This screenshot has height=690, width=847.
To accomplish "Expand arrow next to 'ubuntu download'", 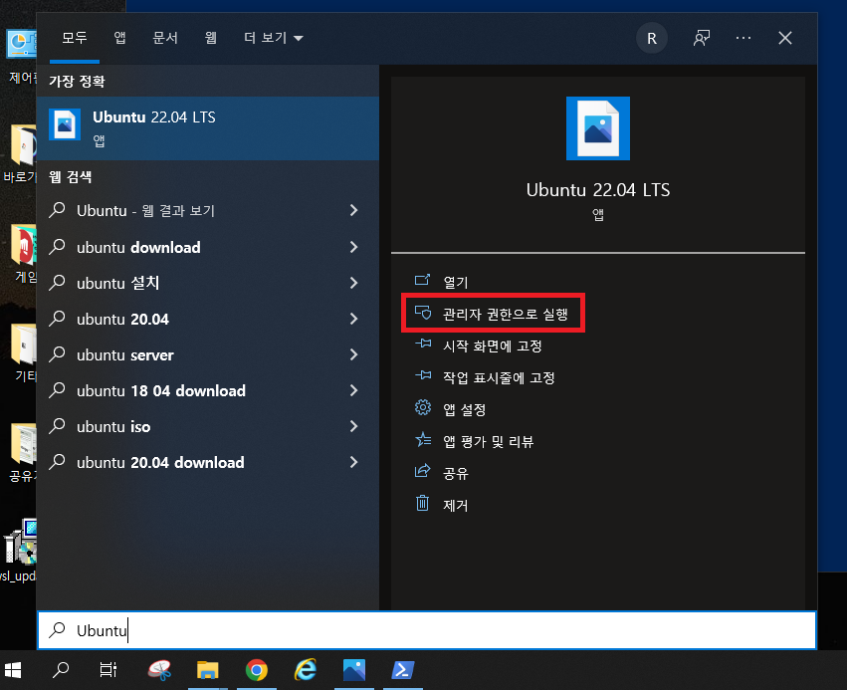I will point(353,247).
